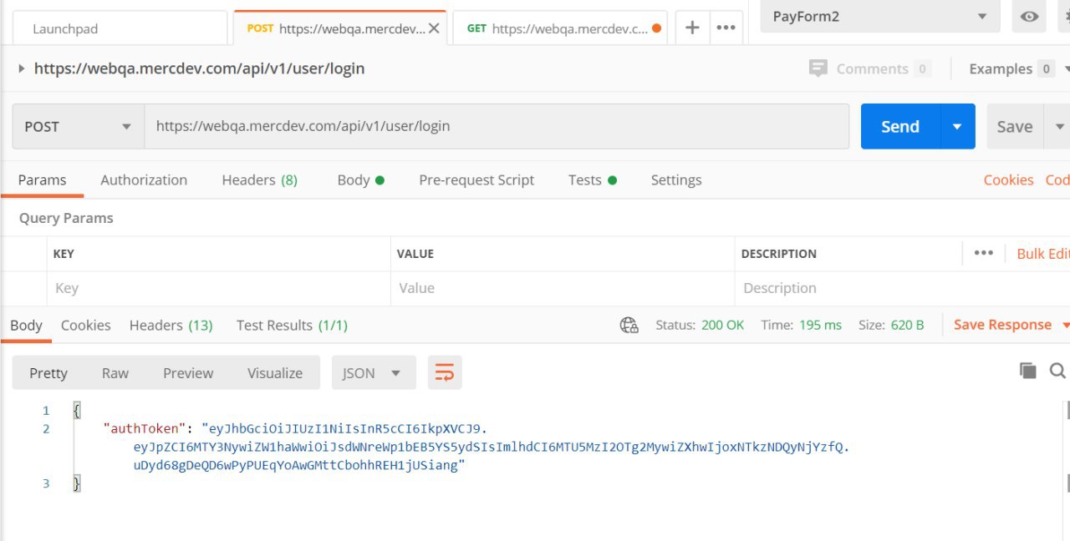
Task: Open the request Body tab
Action: (360, 179)
